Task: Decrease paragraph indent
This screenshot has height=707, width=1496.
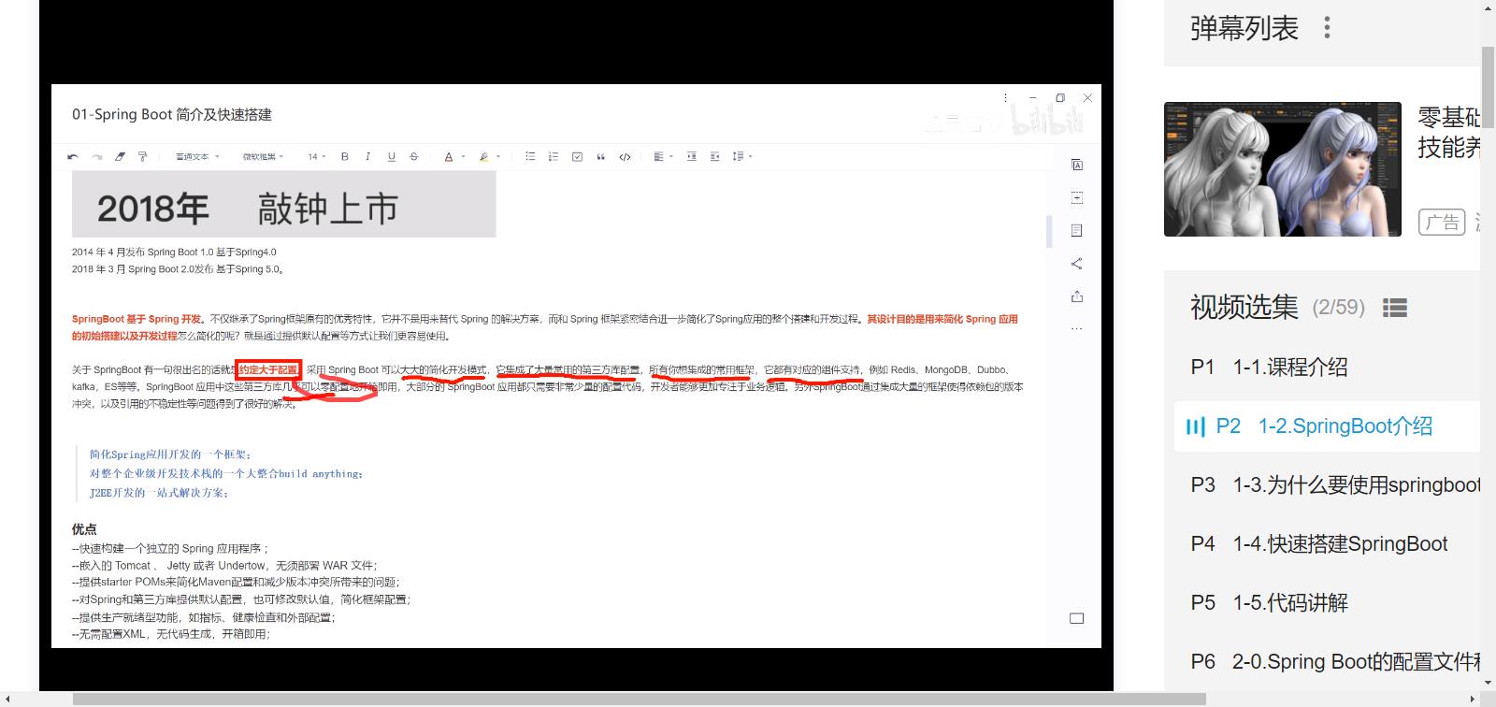Action: tap(714, 157)
